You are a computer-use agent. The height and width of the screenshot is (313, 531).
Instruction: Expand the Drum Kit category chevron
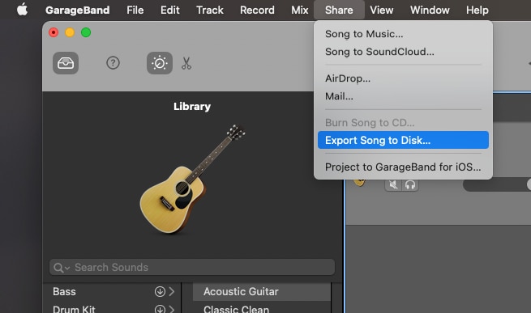[x=172, y=309]
